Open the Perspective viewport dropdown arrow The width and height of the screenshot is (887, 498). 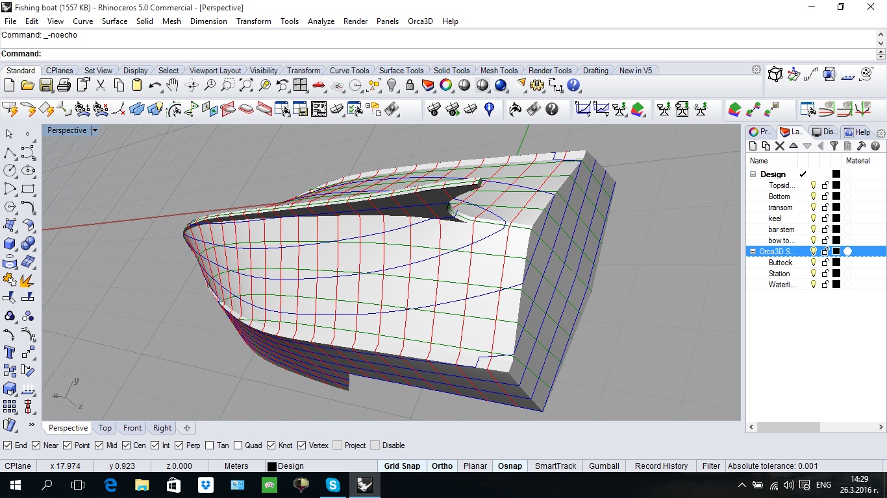click(x=94, y=130)
